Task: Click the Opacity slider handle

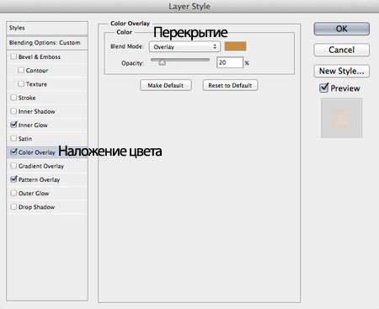Action: (162, 62)
